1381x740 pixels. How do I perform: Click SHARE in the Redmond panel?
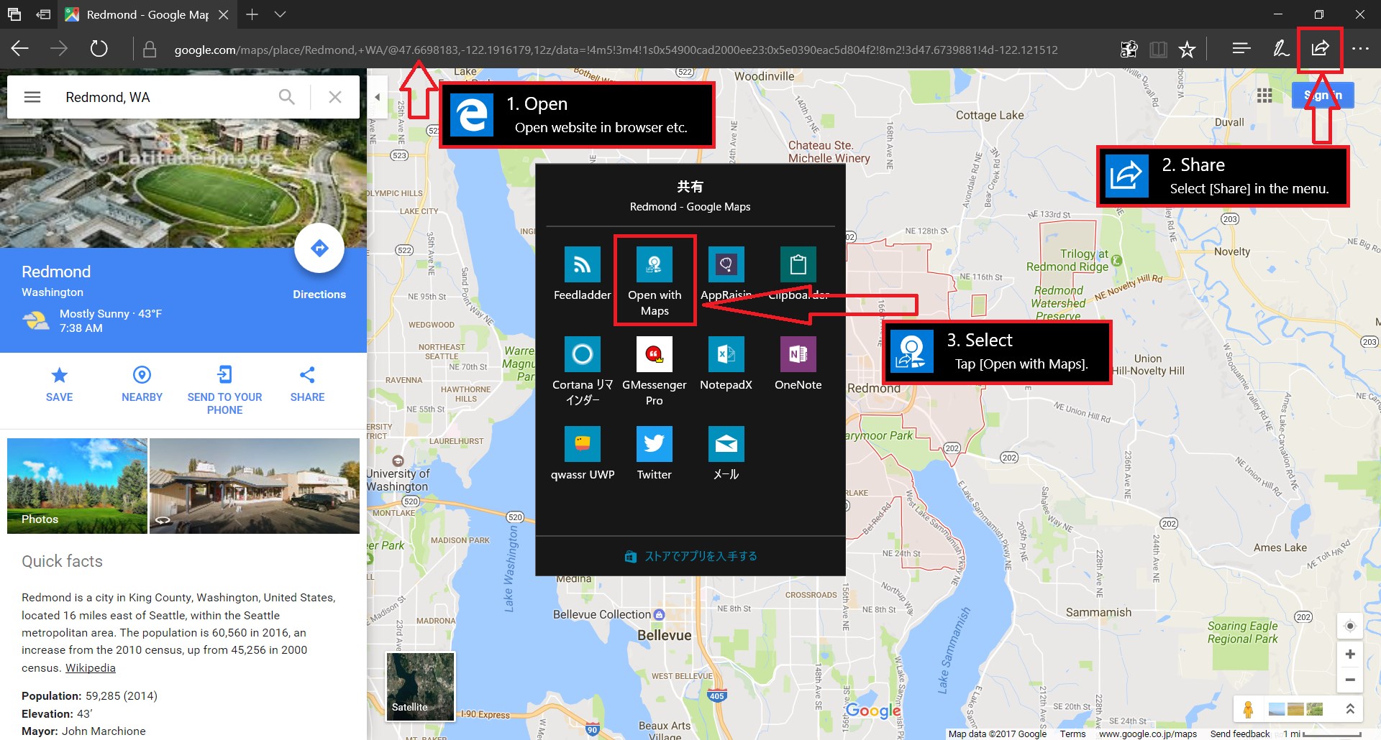pos(307,384)
